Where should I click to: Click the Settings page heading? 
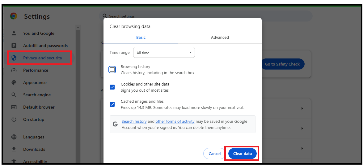click(37, 16)
